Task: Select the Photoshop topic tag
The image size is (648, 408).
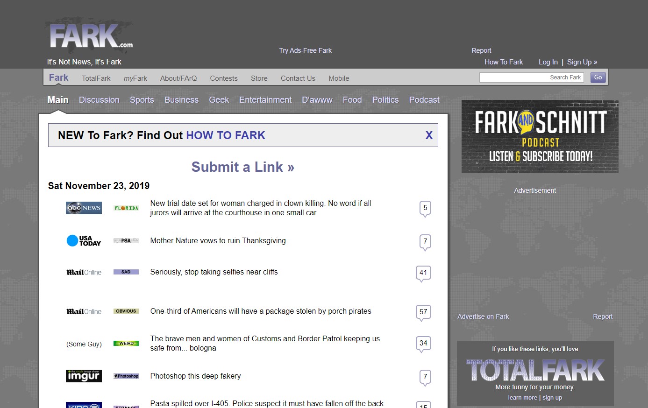Action: [x=126, y=376]
